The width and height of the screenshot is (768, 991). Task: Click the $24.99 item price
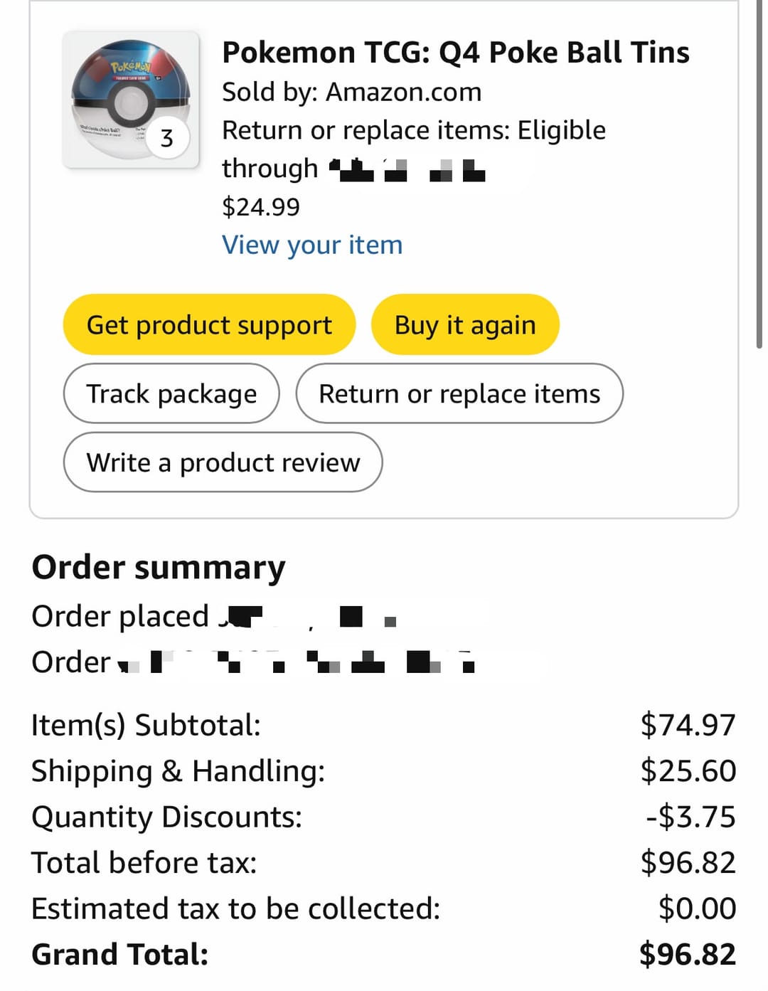(x=261, y=207)
